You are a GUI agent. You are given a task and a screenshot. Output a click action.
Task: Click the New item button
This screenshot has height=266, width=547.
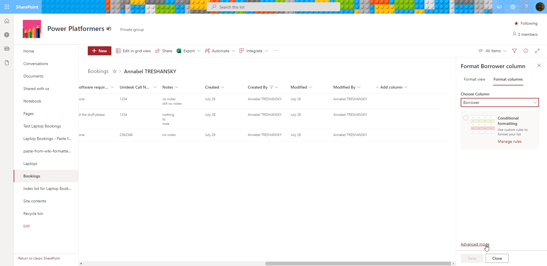tap(99, 51)
